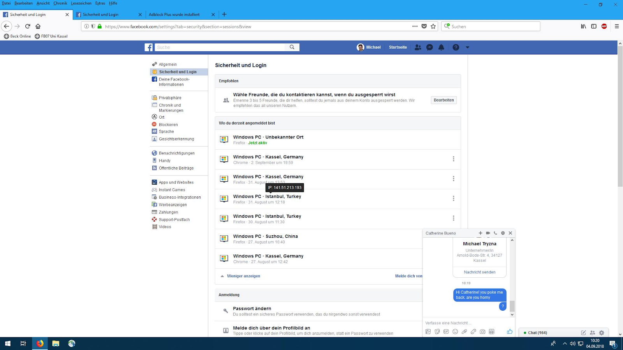Viewport: 623px width, 350px height.
Task: Open Sprache settings
Action: click(x=166, y=132)
